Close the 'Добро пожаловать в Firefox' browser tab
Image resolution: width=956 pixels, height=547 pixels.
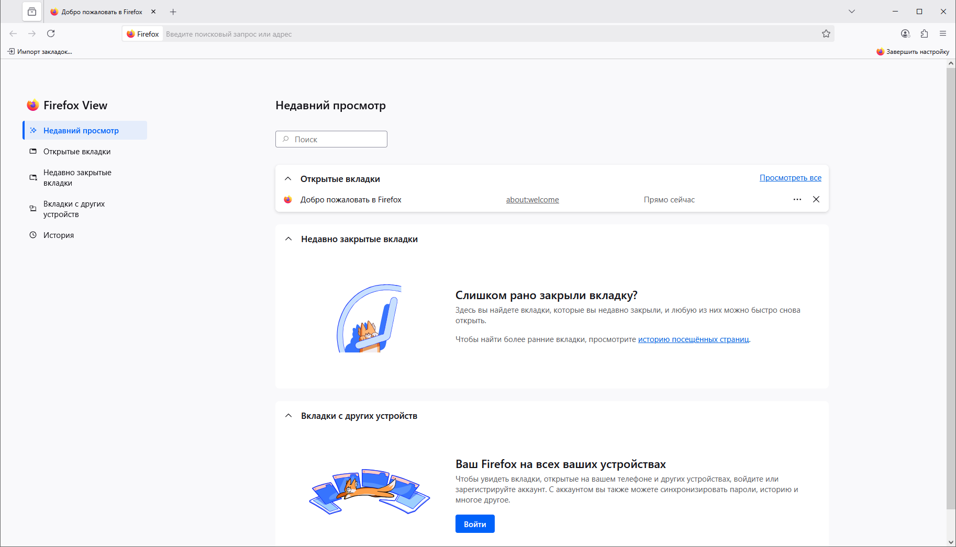[x=153, y=12]
